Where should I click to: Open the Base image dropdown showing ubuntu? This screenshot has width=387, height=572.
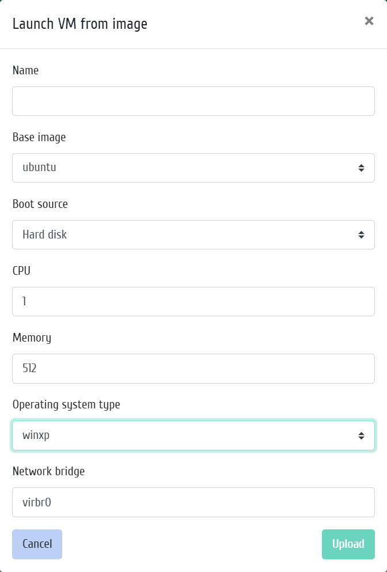point(193,168)
